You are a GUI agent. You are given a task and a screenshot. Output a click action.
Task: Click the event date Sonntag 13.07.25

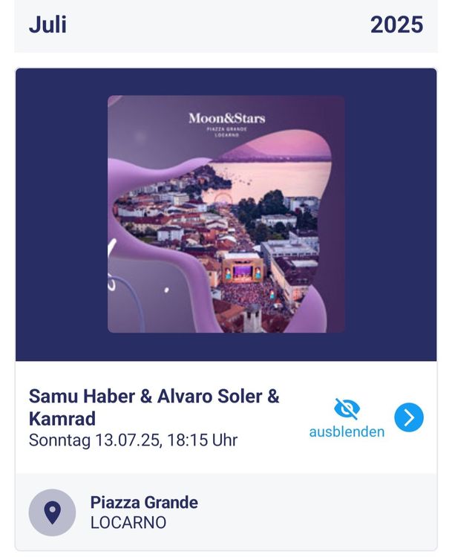pyautogui.click(x=94, y=440)
